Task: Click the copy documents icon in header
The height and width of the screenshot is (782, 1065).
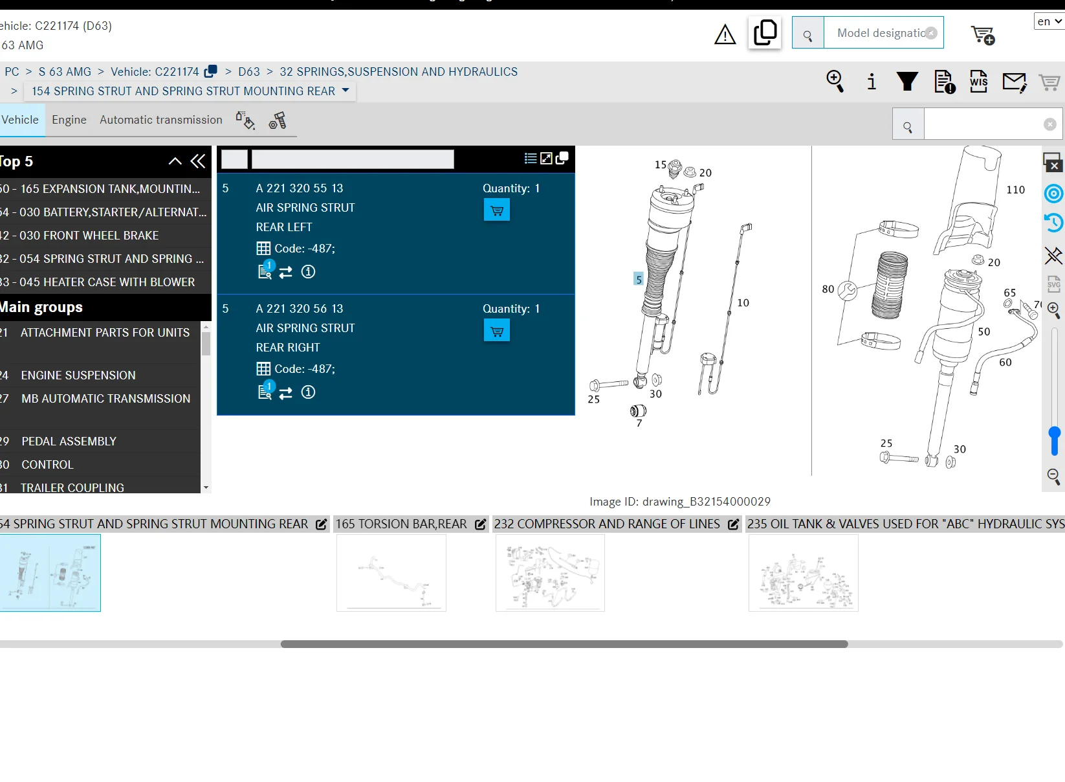Action: point(765,32)
